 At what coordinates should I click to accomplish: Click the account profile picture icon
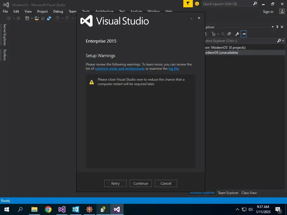coord(282,11)
